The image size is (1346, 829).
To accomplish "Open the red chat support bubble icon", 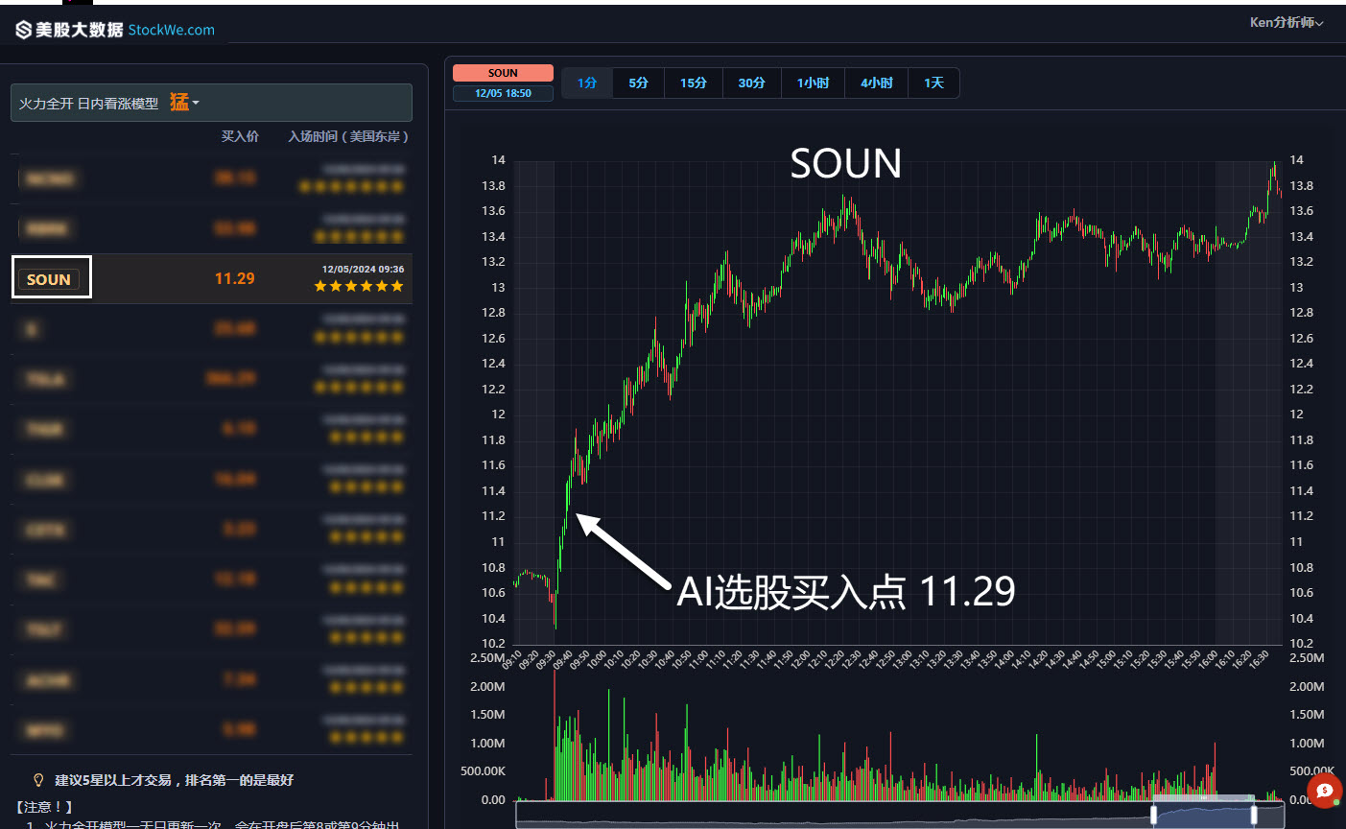I will (x=1324, y=791).
